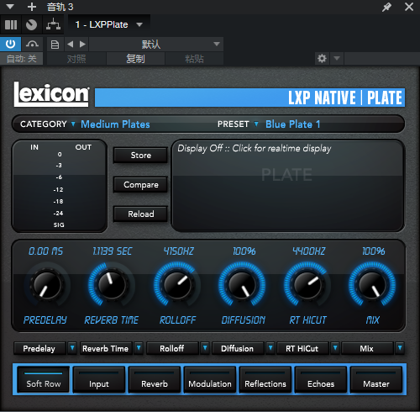The height and width of the screenshot is (412, 420).
Task: Add a new insert with plus icon
Action: 32,7
